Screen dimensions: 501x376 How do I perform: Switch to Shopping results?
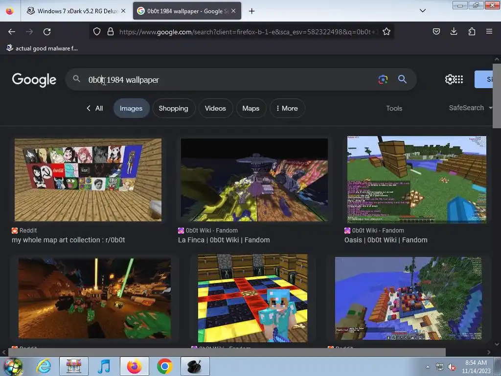tap(173, 108)
